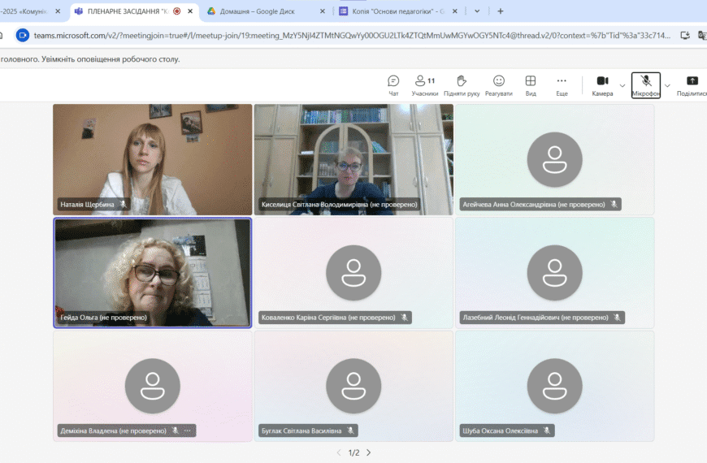Show the Учасники participants list
707x463 pixels.
point(425,85)
